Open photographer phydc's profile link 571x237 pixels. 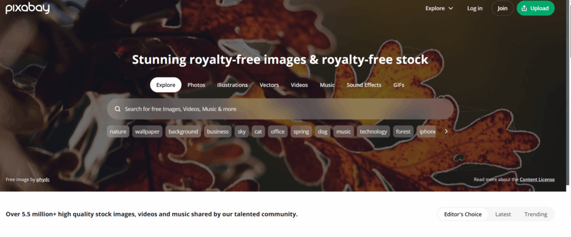43,180
